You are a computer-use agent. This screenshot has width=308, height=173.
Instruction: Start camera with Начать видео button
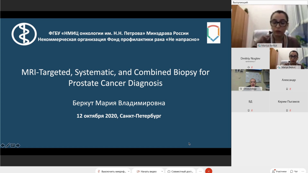147,171
